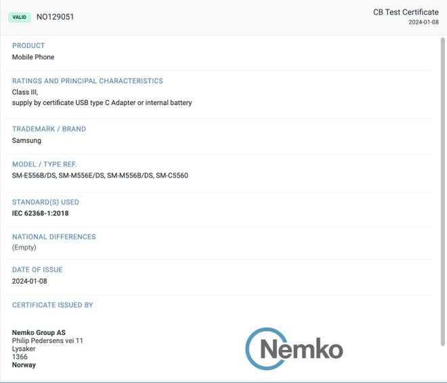Screen dimensions: 447x383
Task: Select the PRODUCT section heading
Action: [x=28, y=46]
